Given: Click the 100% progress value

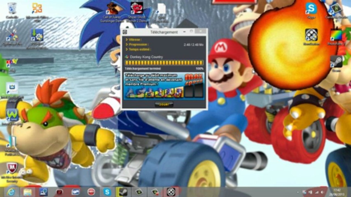Looking at the screenshot, I should [200, 68].
